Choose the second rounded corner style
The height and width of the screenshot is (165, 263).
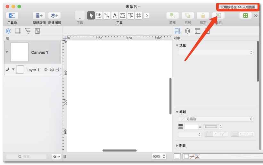point(224,134)
